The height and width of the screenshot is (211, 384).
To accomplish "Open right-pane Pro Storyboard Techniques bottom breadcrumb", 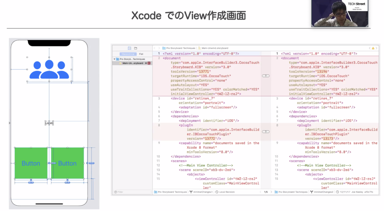I will [291, 192].
